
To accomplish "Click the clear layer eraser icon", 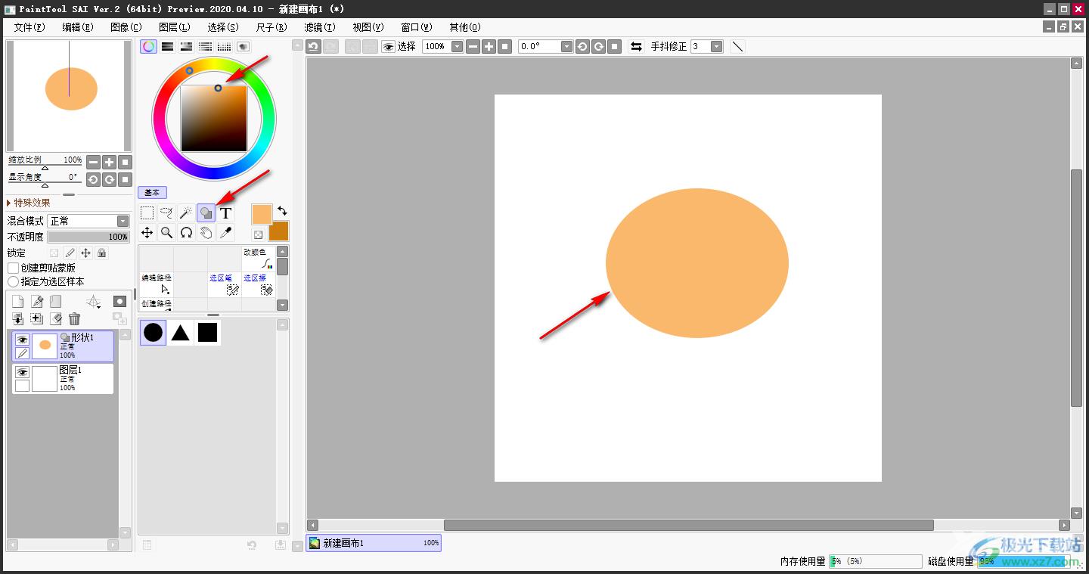I will click(x=56, y=319).
